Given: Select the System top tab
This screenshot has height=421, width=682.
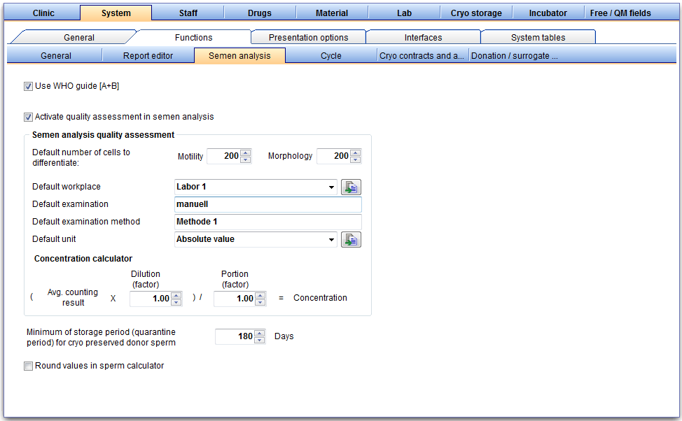Looking at the screenshot, I should pyautogui.click(x=116, y=13).
